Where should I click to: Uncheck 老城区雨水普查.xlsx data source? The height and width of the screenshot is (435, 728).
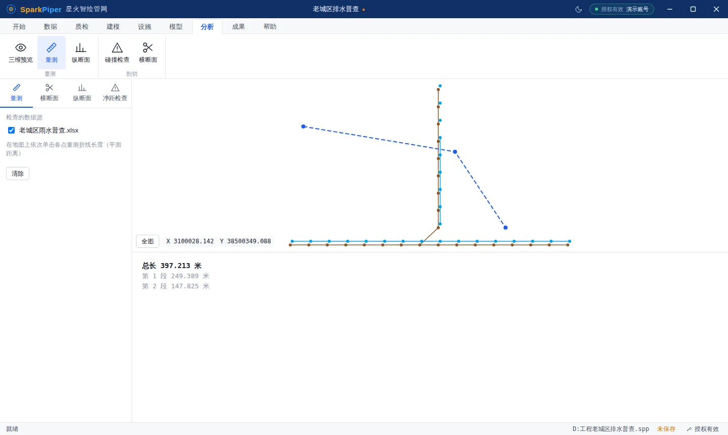tap(12, 130)
